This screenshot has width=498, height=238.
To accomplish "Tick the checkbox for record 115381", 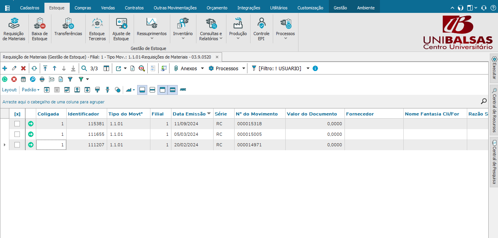I will (x=17, y=124).
